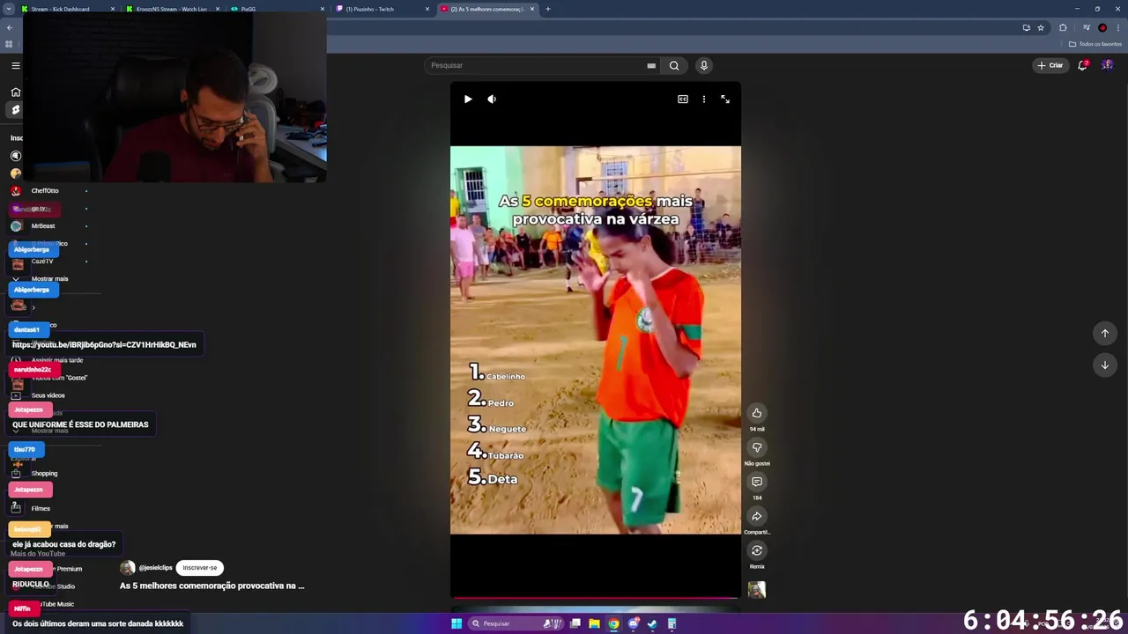Click the taskbar Pesquisar search box
1128x634 pixels.
click(516, 623)
